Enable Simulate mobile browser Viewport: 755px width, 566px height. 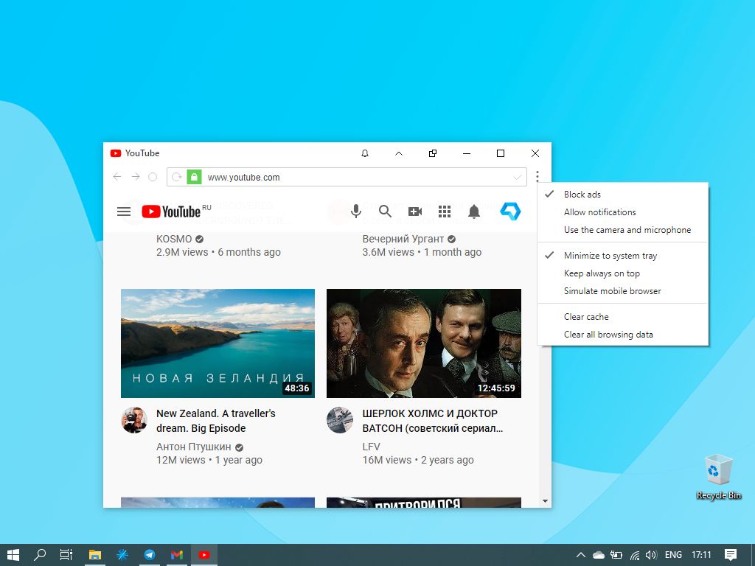622,291
